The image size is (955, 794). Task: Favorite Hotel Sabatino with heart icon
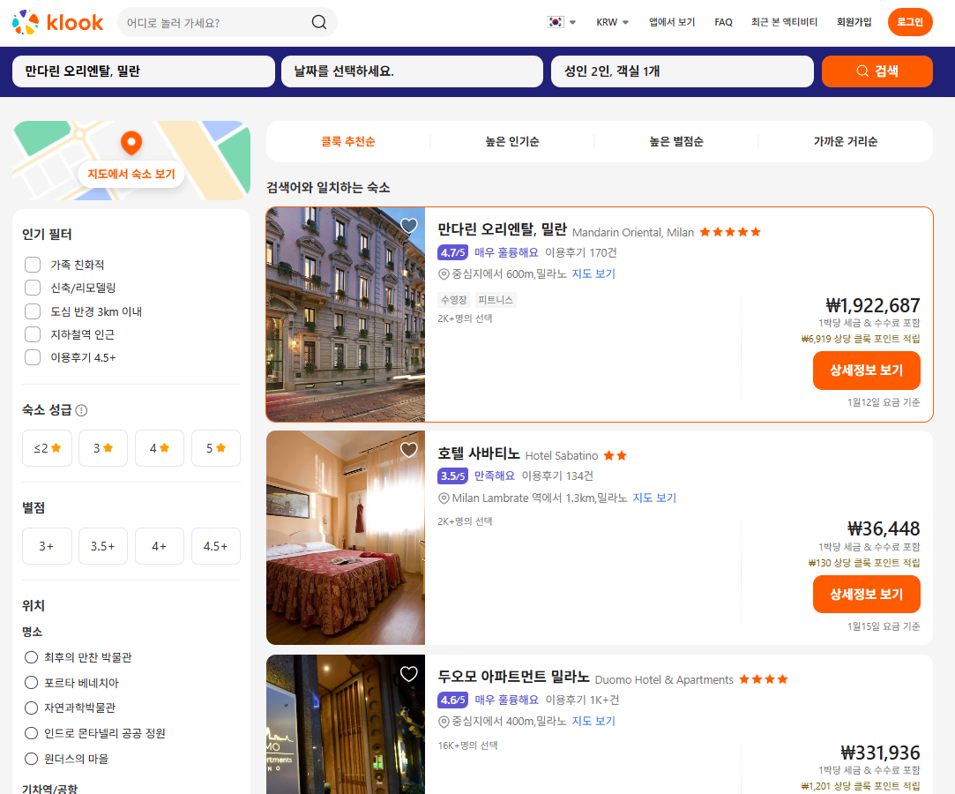408,450
